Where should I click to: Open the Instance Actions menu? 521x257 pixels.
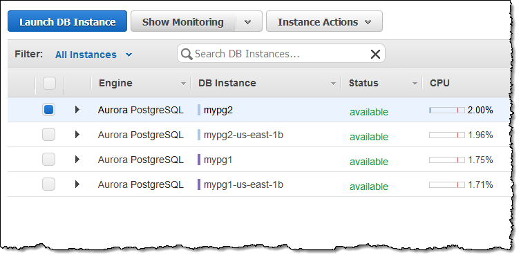[324, 21]
